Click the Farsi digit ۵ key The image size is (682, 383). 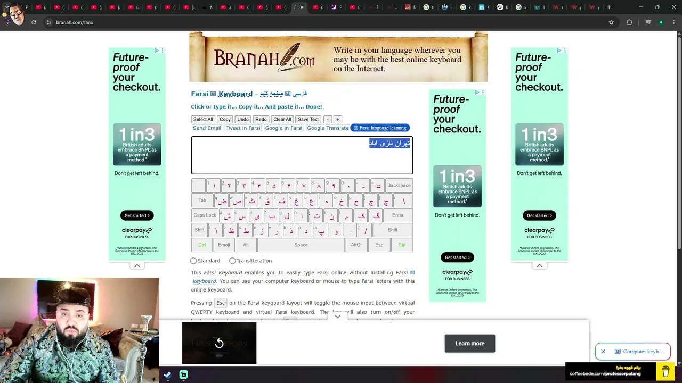(x=274, y=186)
